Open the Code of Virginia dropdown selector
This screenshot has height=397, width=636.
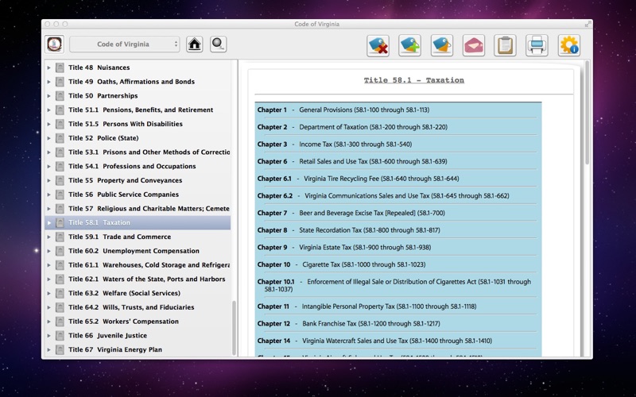pos(125,44)
